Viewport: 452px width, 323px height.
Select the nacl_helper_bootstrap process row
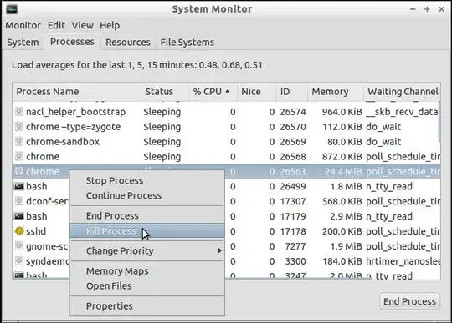[x=226, y=112]
